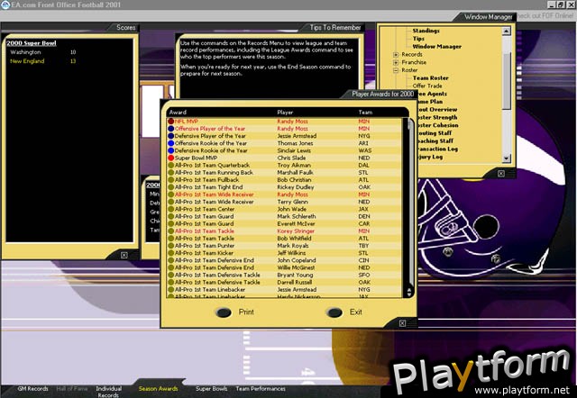The image size is (577, 398).
Task: Click Korey Stringer in the player column
Action: pyautogui.click(x=296, y=231)
